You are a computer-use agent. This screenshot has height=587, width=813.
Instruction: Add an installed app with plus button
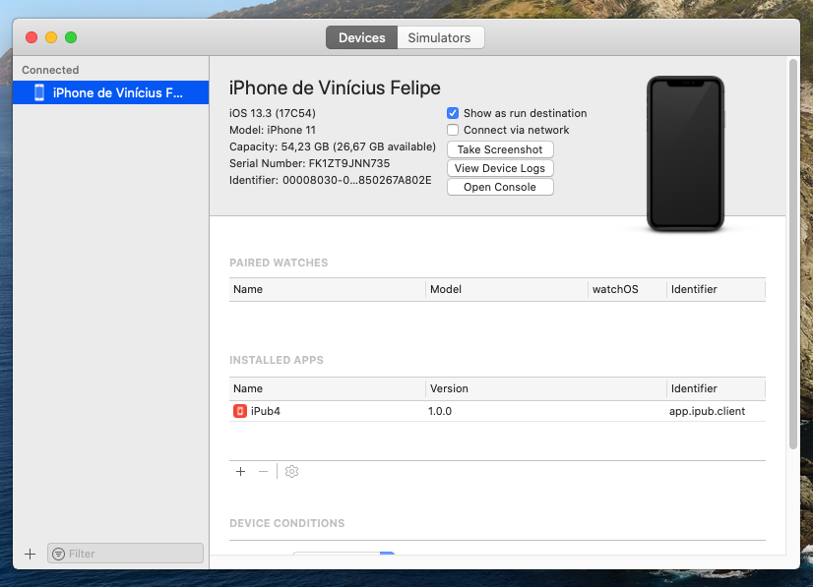tap(240, 472)
